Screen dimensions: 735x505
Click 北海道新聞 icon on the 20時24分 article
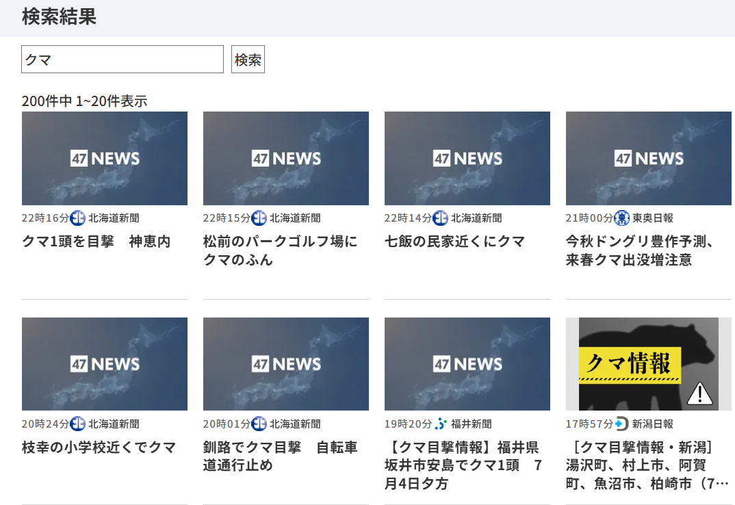(77, 424)
